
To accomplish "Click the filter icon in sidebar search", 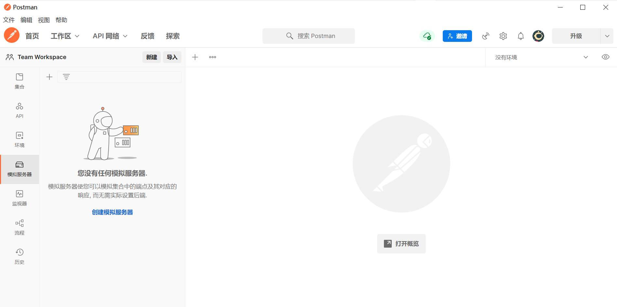I will point(66,77).
